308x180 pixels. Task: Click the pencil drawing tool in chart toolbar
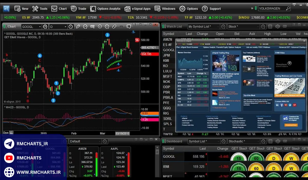tap(78, 27)
